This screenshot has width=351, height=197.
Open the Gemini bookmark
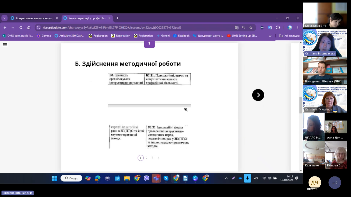[163, 36]
